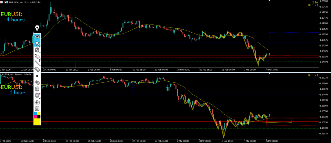Select cyan in the color palette
The width and height of the screenshot is (331, 143).
(x=35, y=114)
